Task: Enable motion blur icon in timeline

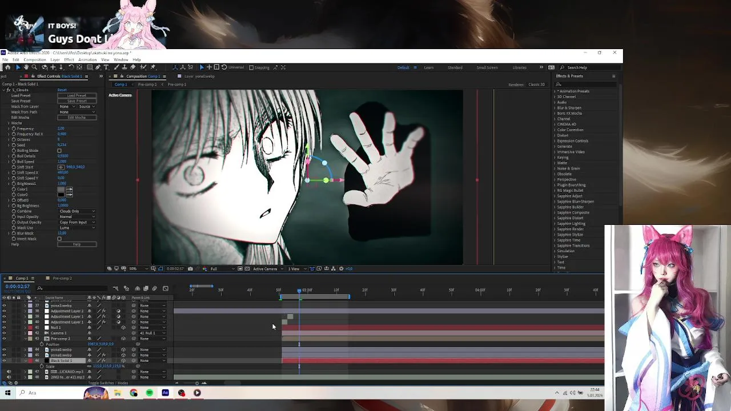Action: 154,288
